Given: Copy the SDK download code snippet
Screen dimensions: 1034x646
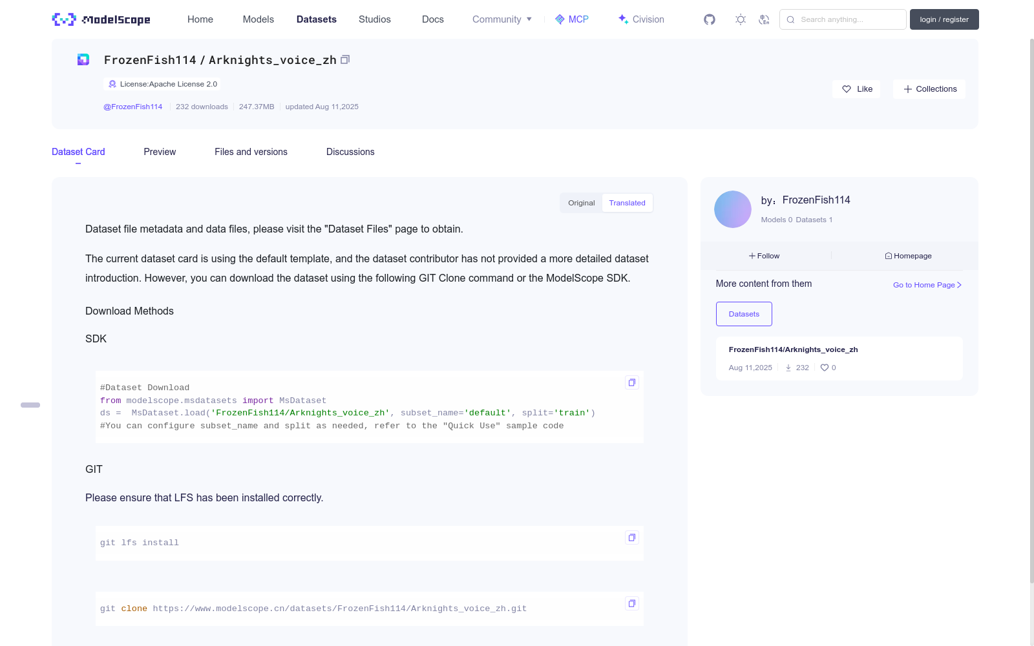Looking at the screenshot, I should click(631, 382).
